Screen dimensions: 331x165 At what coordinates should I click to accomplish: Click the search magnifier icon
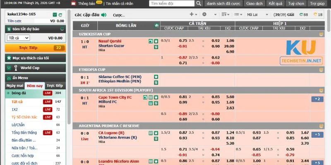pyautogui.click(x=199, y=3)
